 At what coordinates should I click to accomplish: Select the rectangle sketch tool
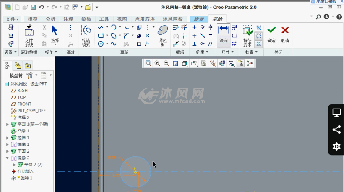click(x=101, y=36)
